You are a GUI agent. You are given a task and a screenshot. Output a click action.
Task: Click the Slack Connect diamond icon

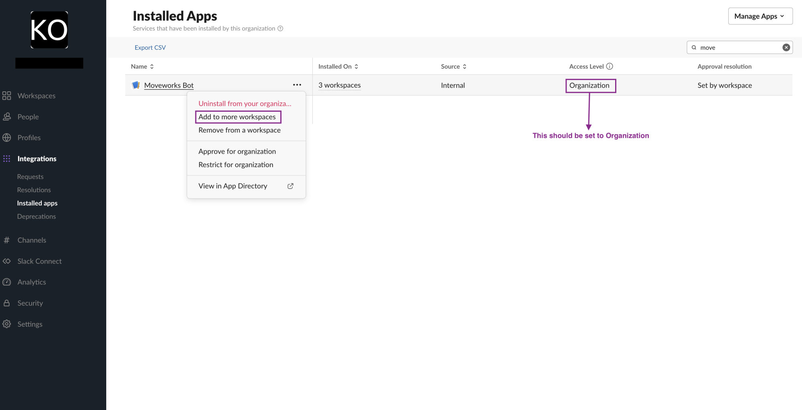coord(6,261)
